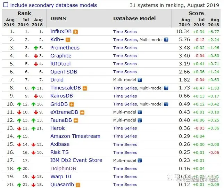The height and width of the screenshot is (188, 224).
Task: Click the DBMS column header
Action: pos(58,18)
